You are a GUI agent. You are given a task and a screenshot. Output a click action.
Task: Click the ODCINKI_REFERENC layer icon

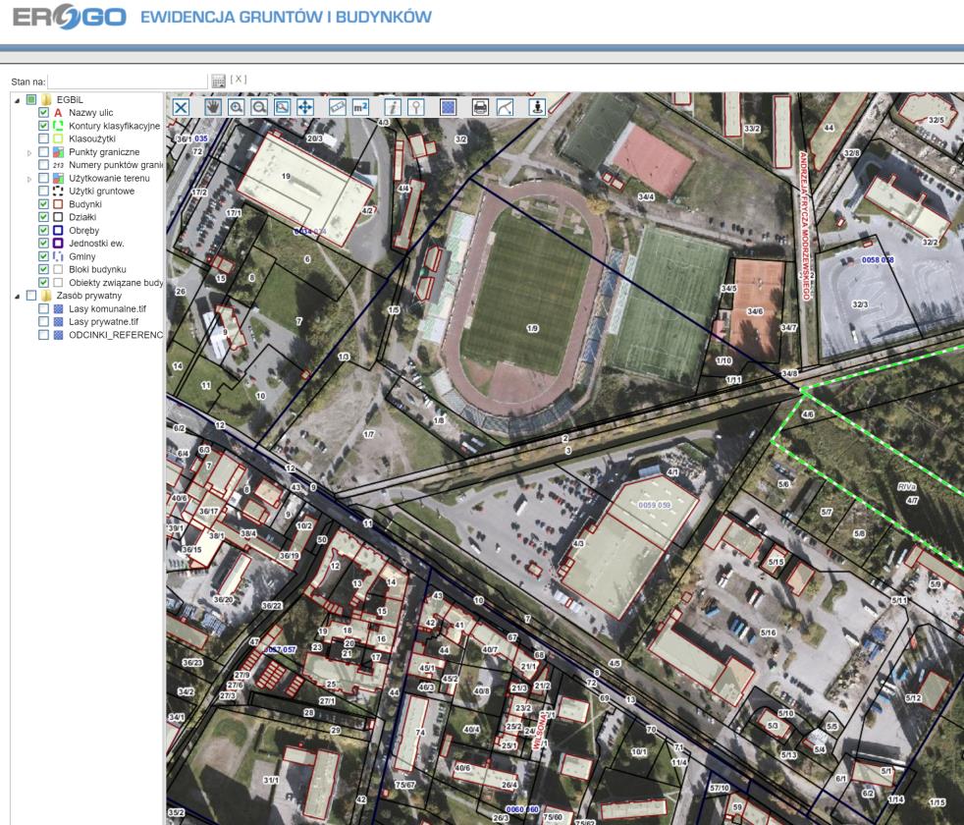(58, 335)
